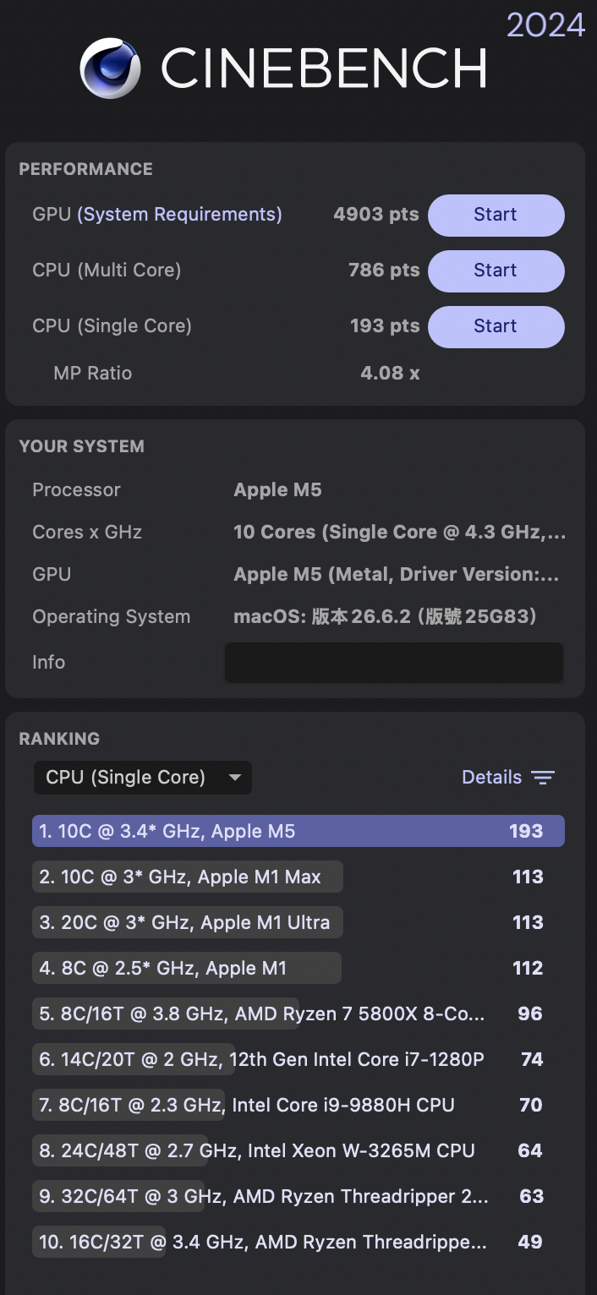Click the Cores x GHz value text
597x1295 pixels.
(x=400, y=533)
